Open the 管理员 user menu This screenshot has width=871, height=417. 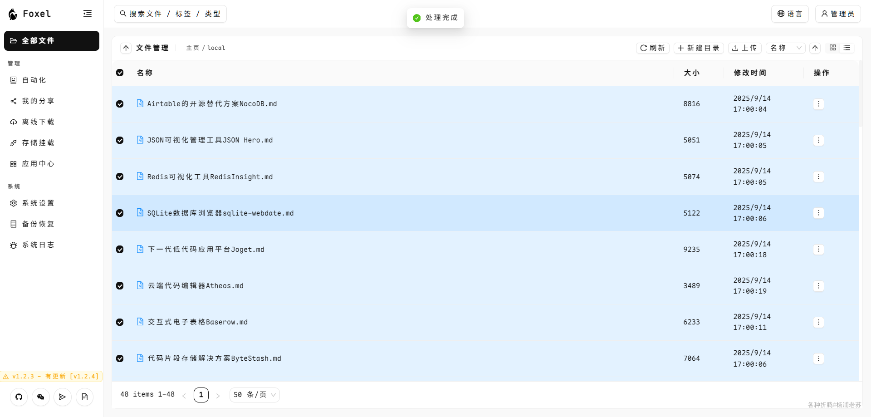point(838,14)
